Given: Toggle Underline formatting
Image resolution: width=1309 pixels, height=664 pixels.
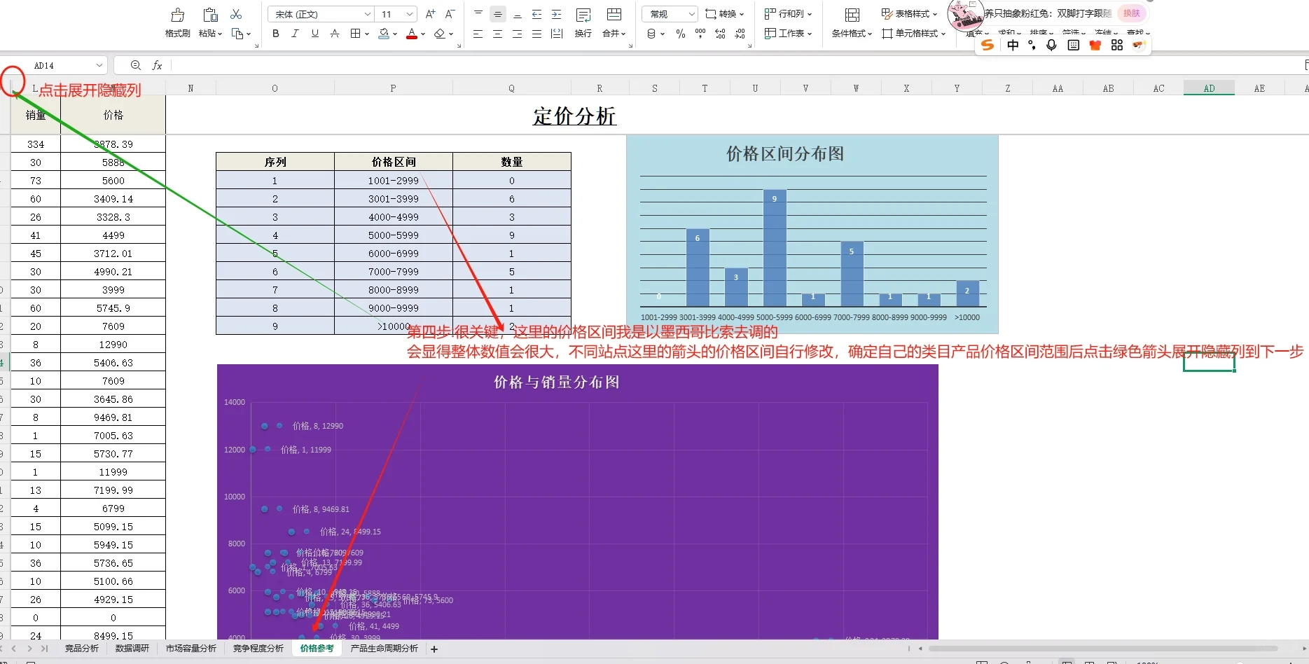Looking at the screenshot, I should [x=314, y=34].
